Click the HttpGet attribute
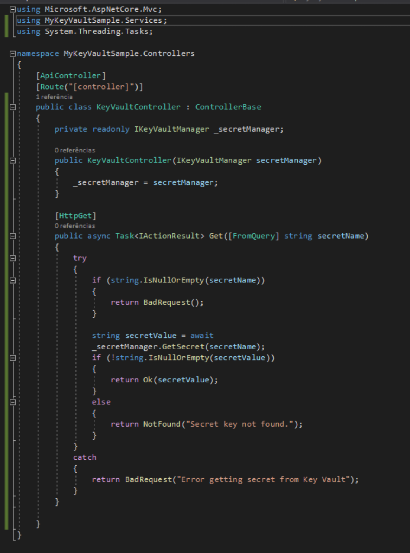The width and height of the screenshot is (410, 553). [x=75, y=215]
